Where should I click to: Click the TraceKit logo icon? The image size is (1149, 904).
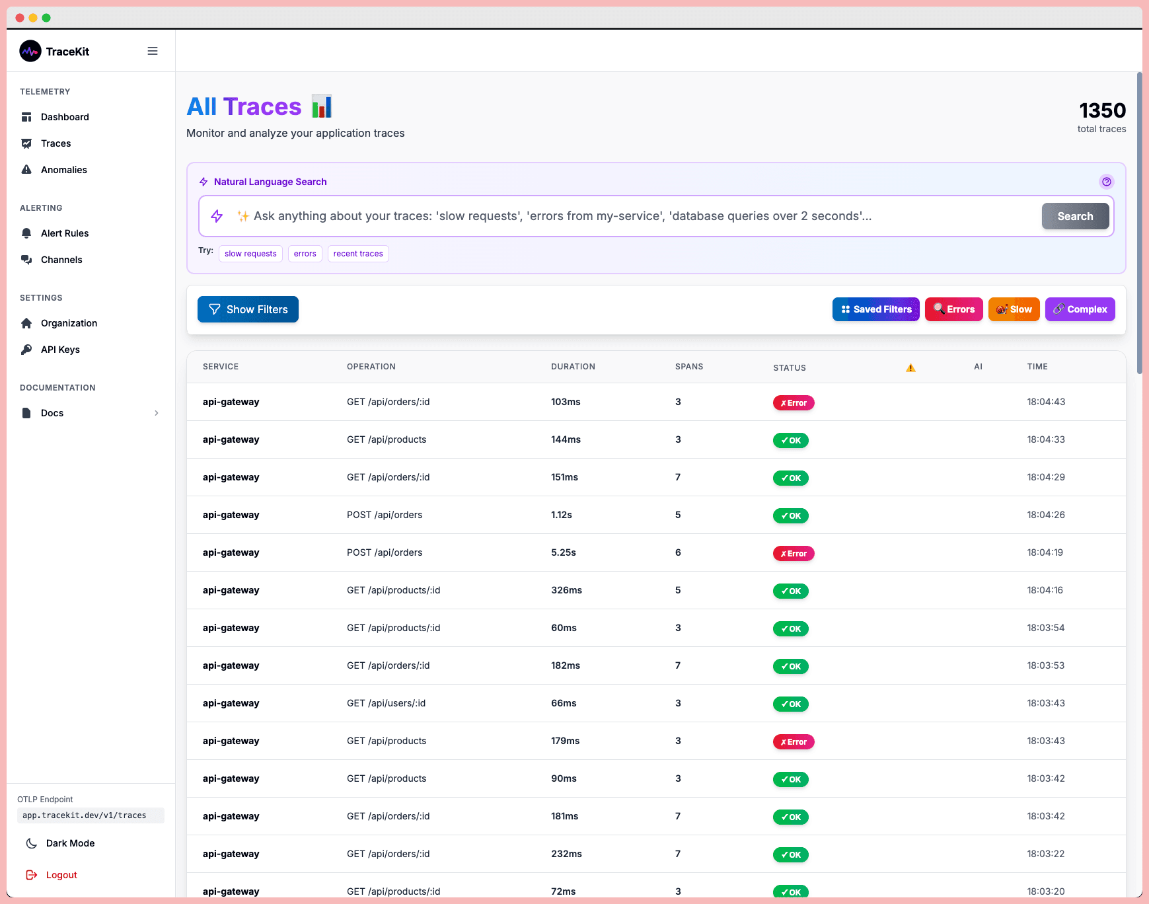coord(30,51)
